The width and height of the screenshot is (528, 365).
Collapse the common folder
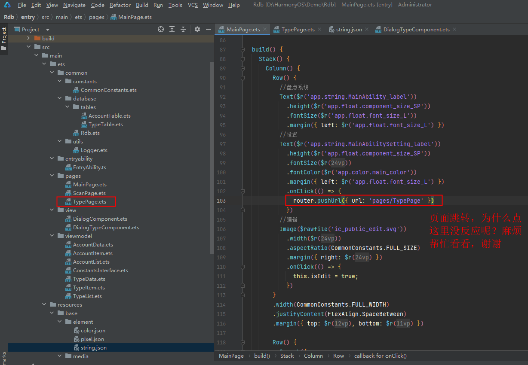[52, 73]
